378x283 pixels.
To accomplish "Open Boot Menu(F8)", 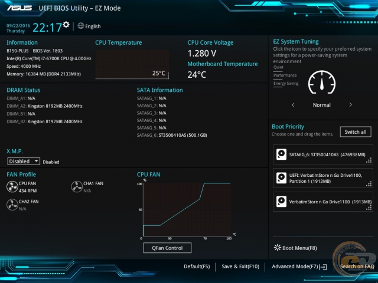I will tap(299, 248).
